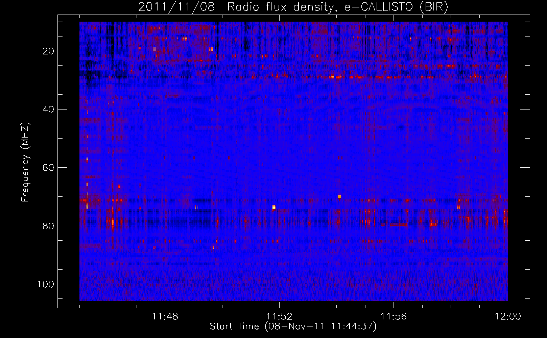Click the 20 frequency tick label
The image size is (547, 338).
49,51
